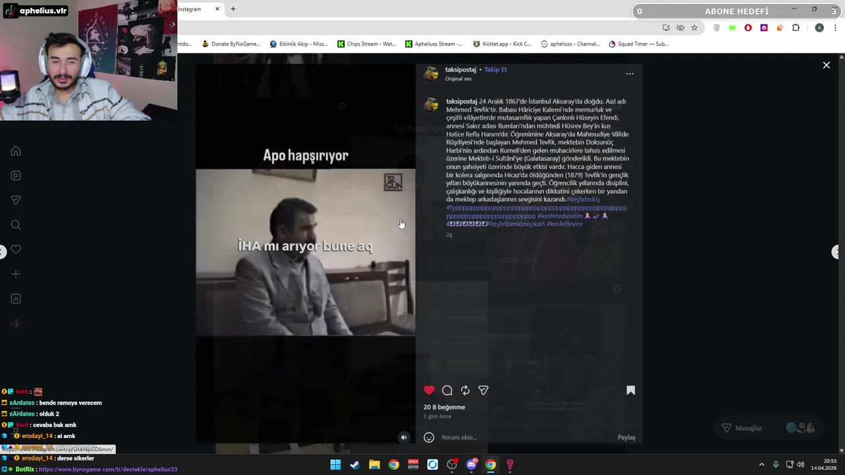Bookmark this page with the star icon
This screenshot has width=845, height=475.
pyautogui.click(x=694, y=28)
